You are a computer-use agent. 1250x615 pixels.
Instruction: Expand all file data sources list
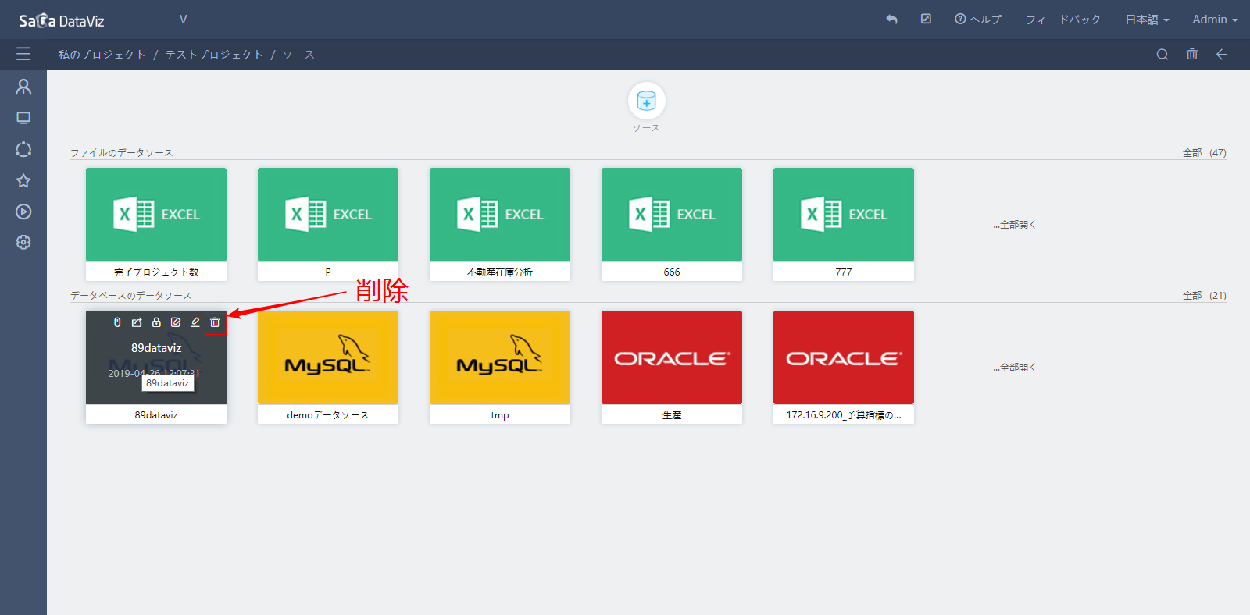[x=1014, y=225]
